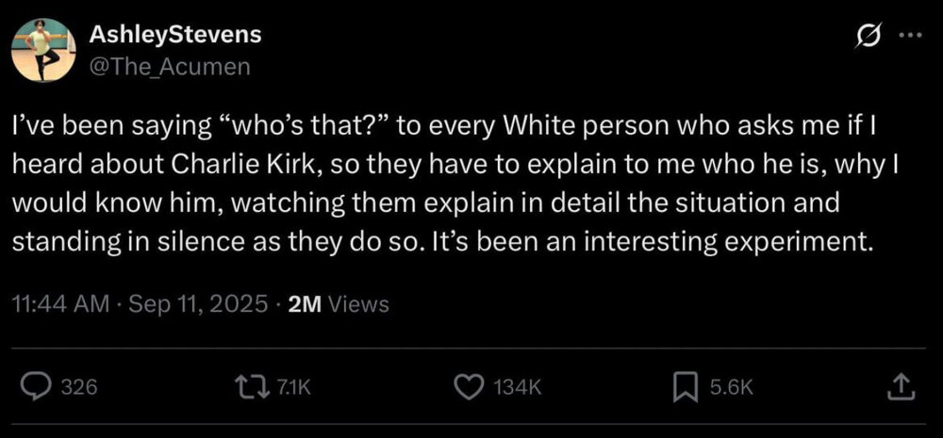The image size is (943, 438).
Task: Click the AshleyStevens display name
Action: pyautogui.click(x=175, y=35)
